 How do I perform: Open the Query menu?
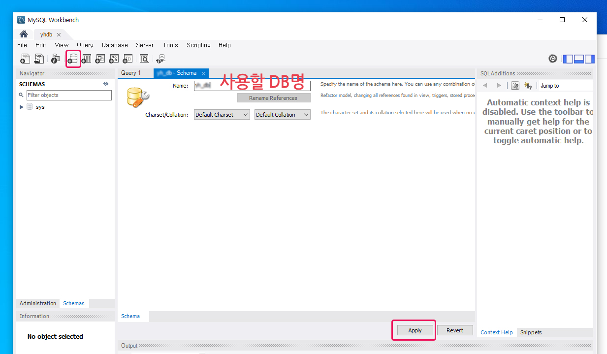click(85, 45)
